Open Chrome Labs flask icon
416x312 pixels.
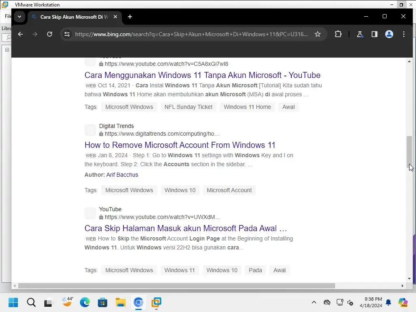click(x=360, y=34)
